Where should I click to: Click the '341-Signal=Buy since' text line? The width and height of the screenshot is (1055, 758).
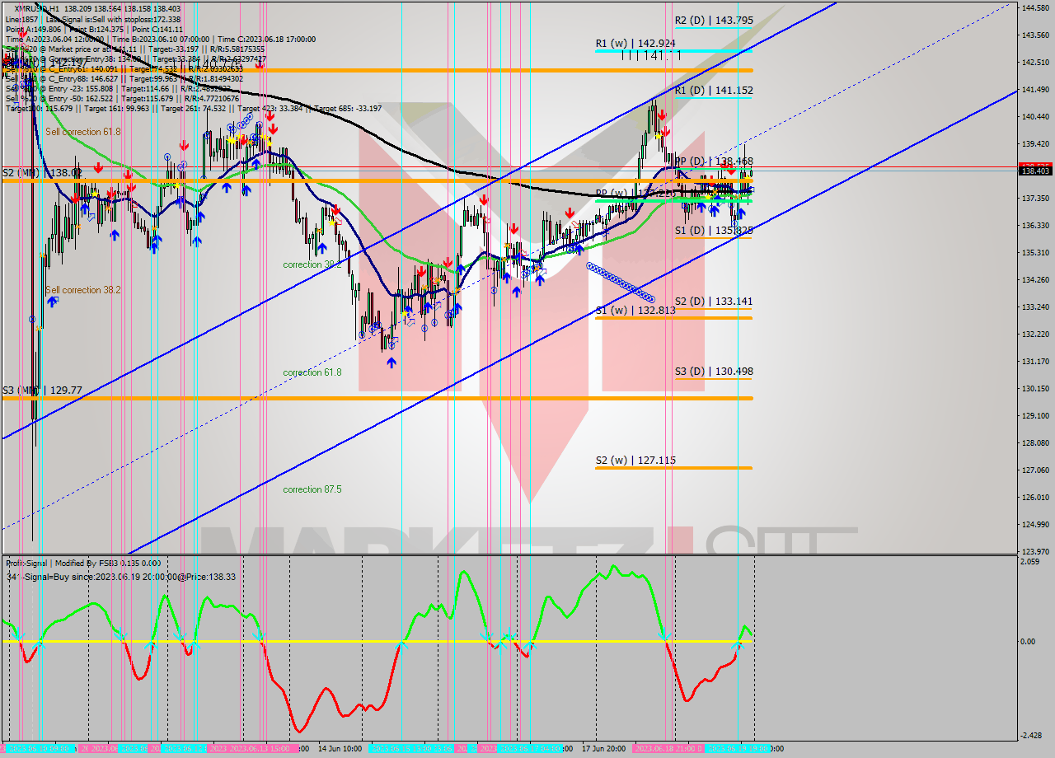[x=120, y=577]
